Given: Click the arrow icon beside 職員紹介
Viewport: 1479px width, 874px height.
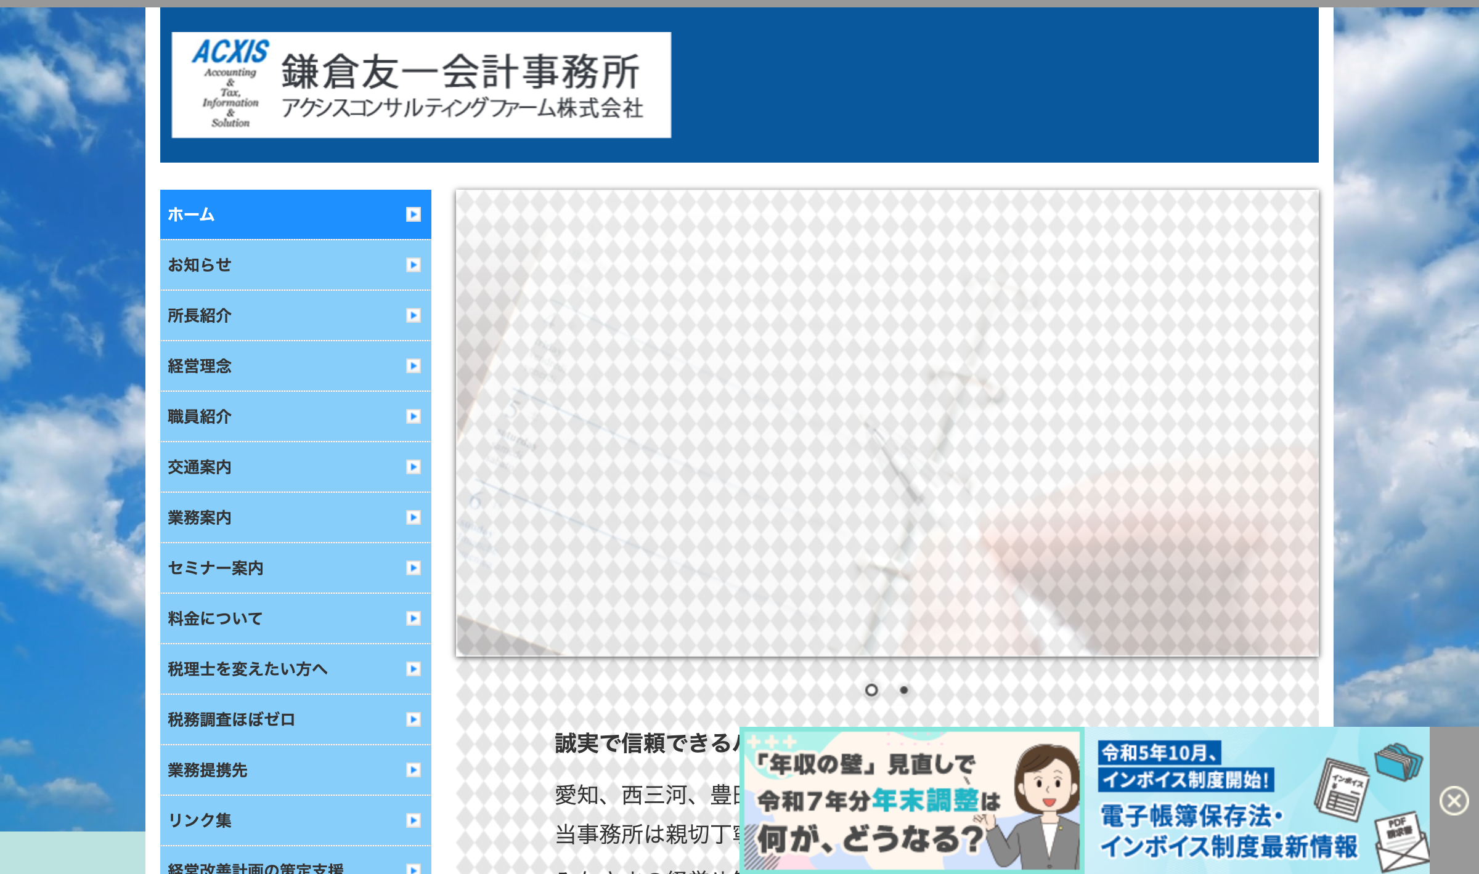Looking at the screenshot, I should point(413,416).
